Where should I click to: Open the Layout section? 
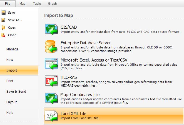point(11,102)
